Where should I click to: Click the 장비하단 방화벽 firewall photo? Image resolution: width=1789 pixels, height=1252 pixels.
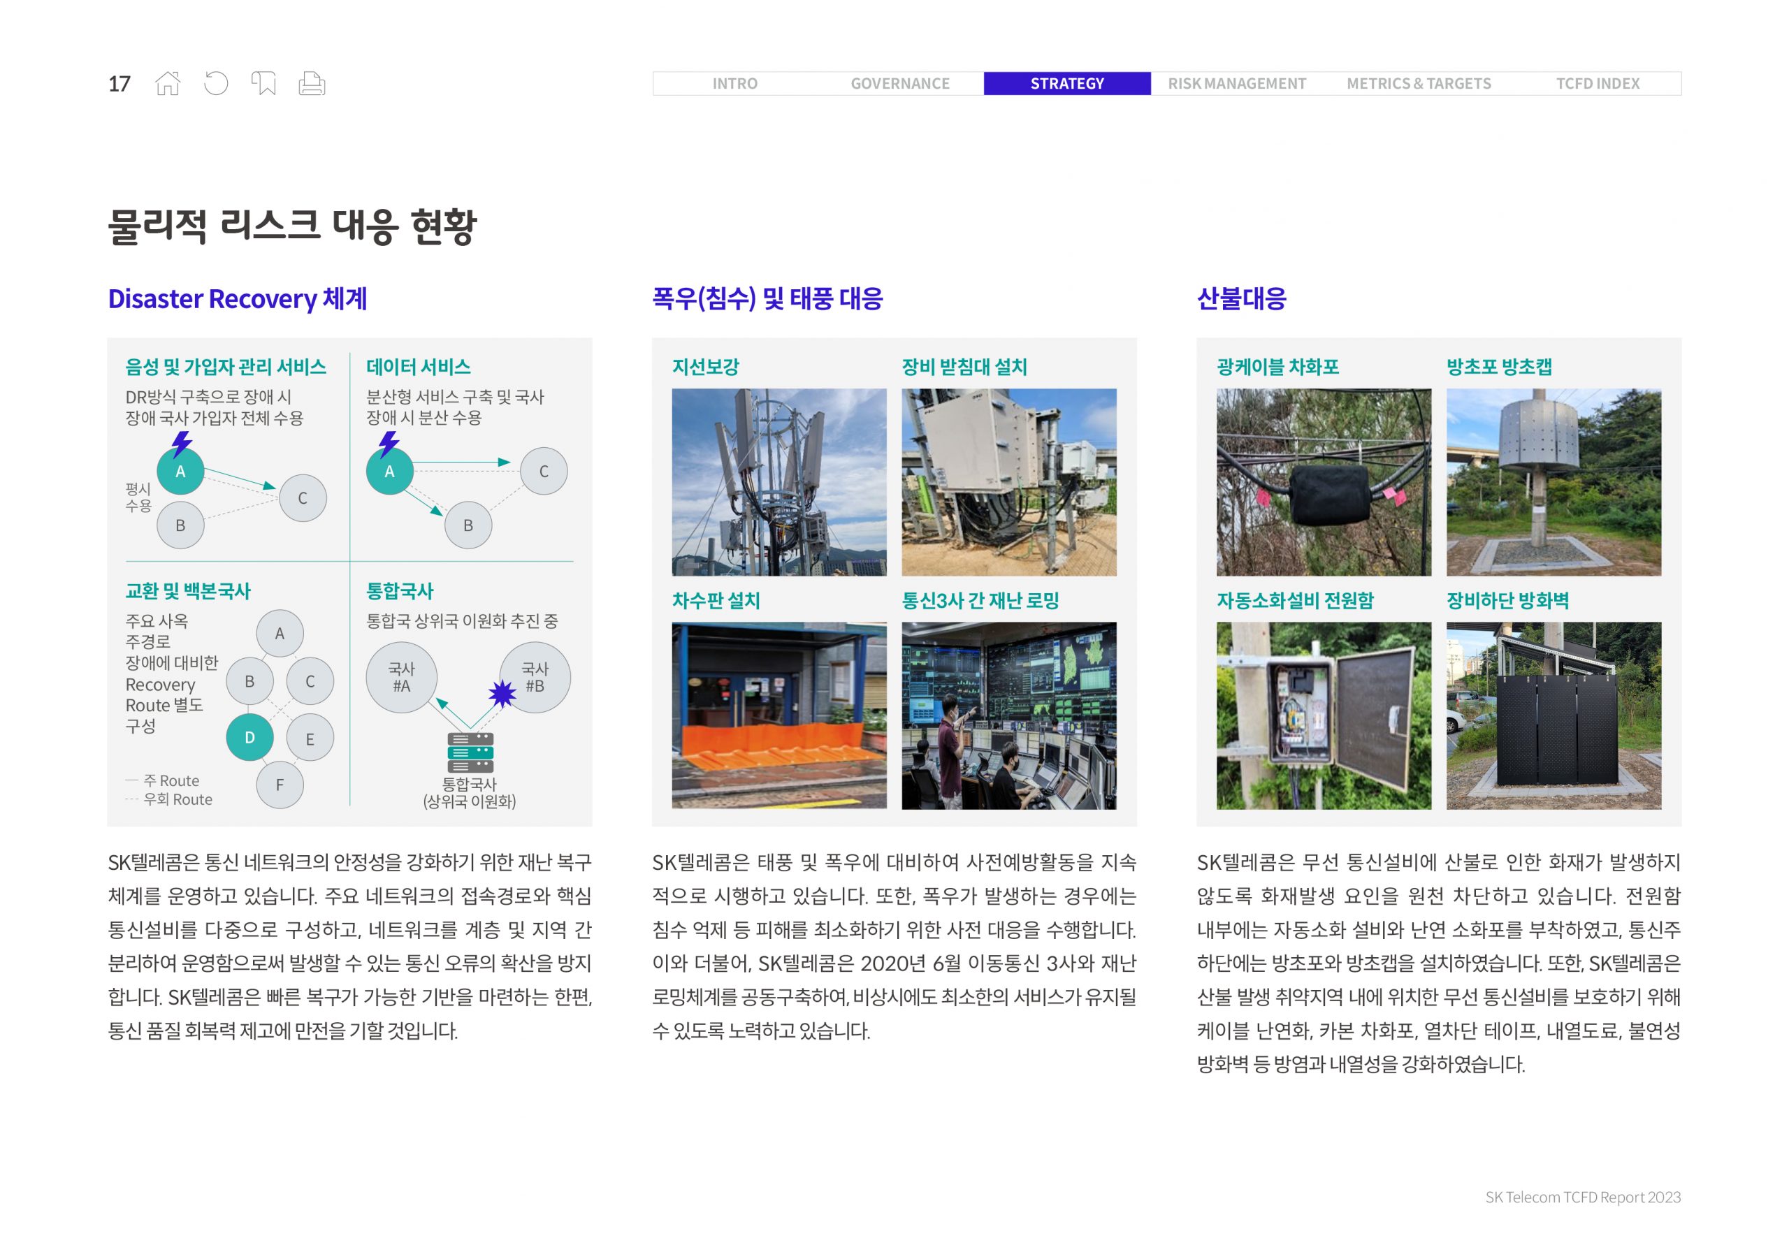[x=1553, y=715]
